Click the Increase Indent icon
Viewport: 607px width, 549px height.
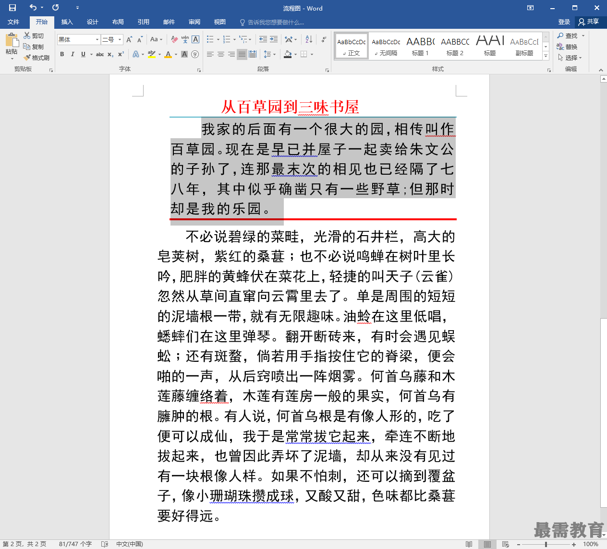pyautogui.click(x=274, y=39)
